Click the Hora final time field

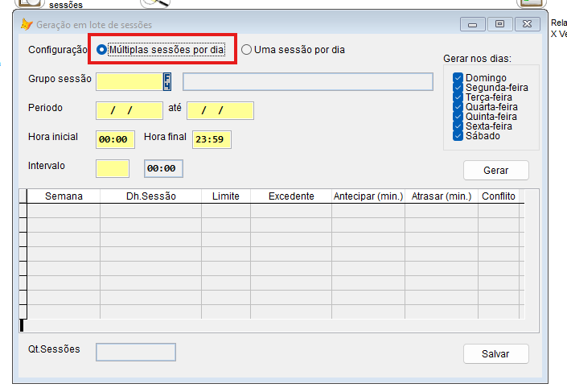[212, 139]
